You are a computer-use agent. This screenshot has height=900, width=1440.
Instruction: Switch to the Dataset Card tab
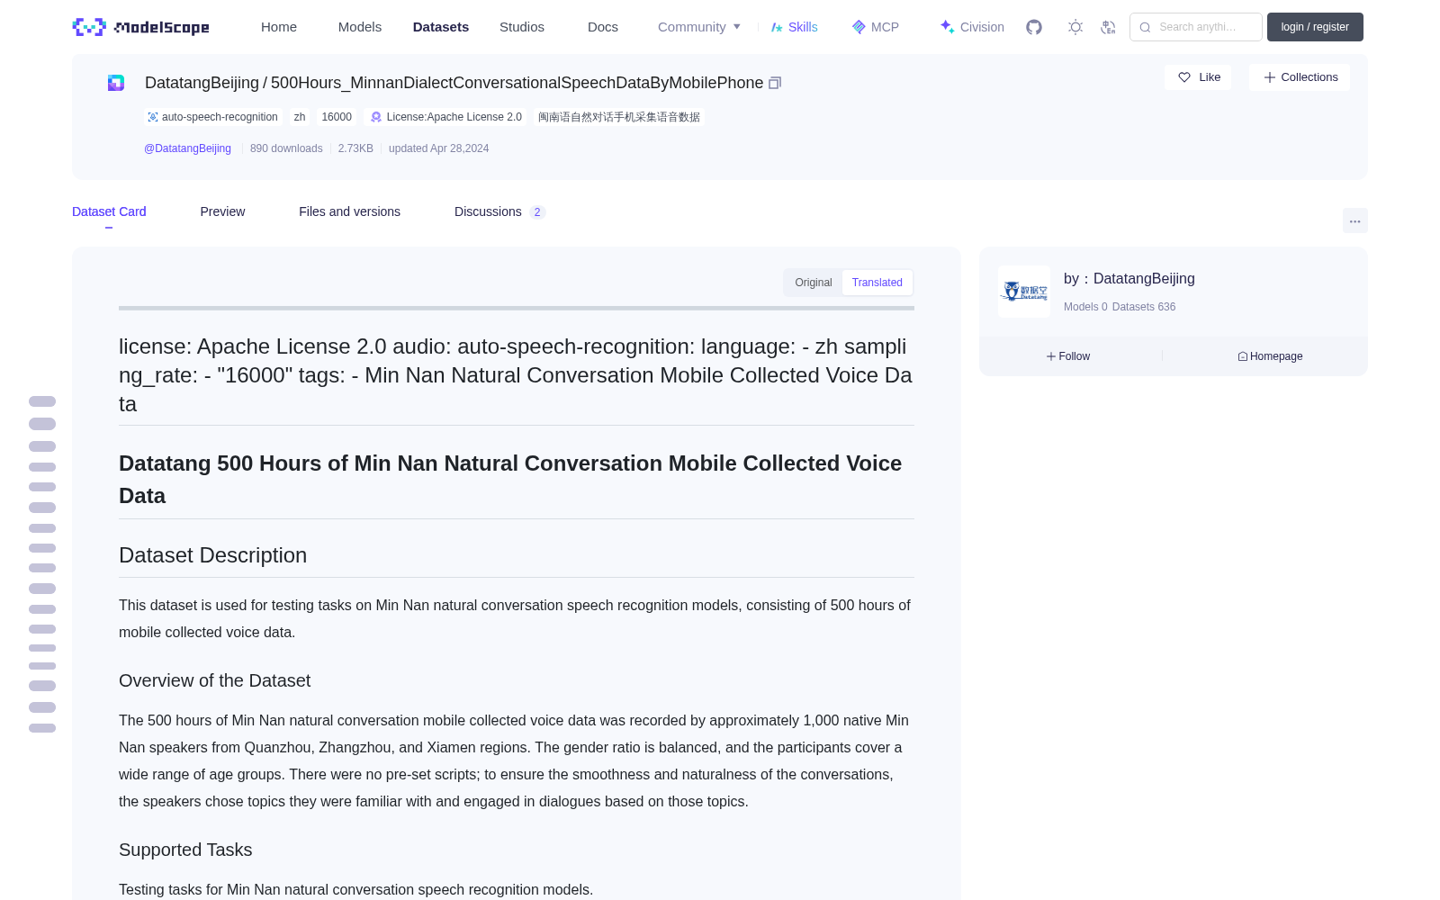coord(109,211)
